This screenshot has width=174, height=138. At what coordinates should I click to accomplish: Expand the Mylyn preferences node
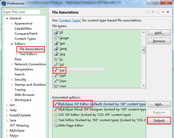7,136
